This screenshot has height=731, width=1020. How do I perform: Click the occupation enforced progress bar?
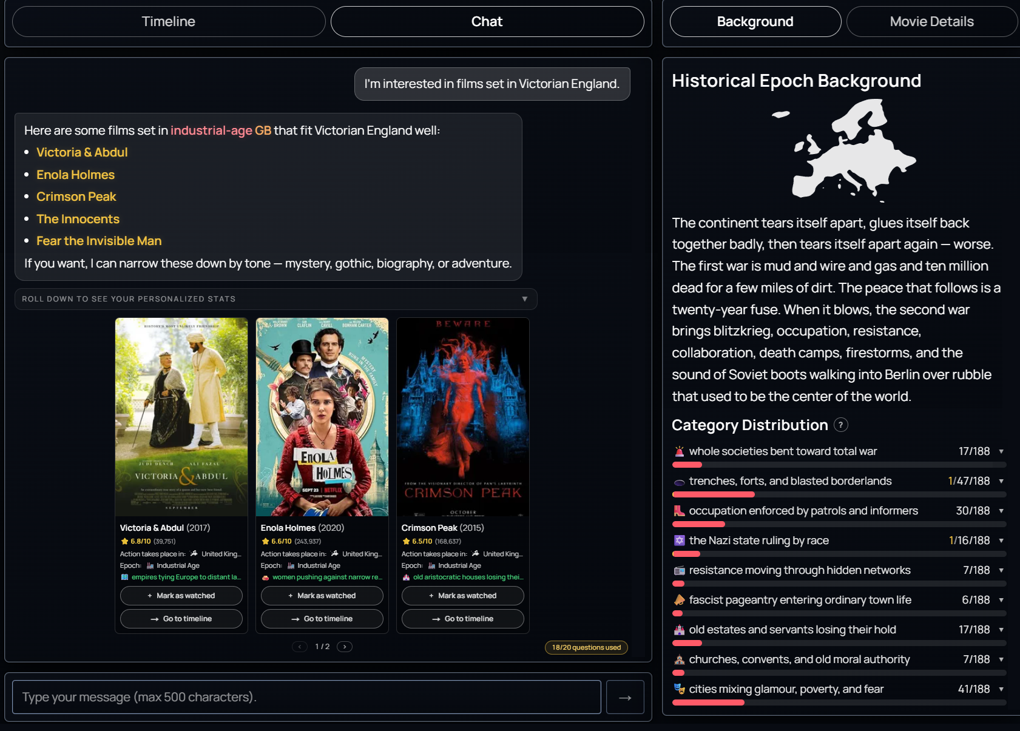pyautogui.click(x=840, y=524)
